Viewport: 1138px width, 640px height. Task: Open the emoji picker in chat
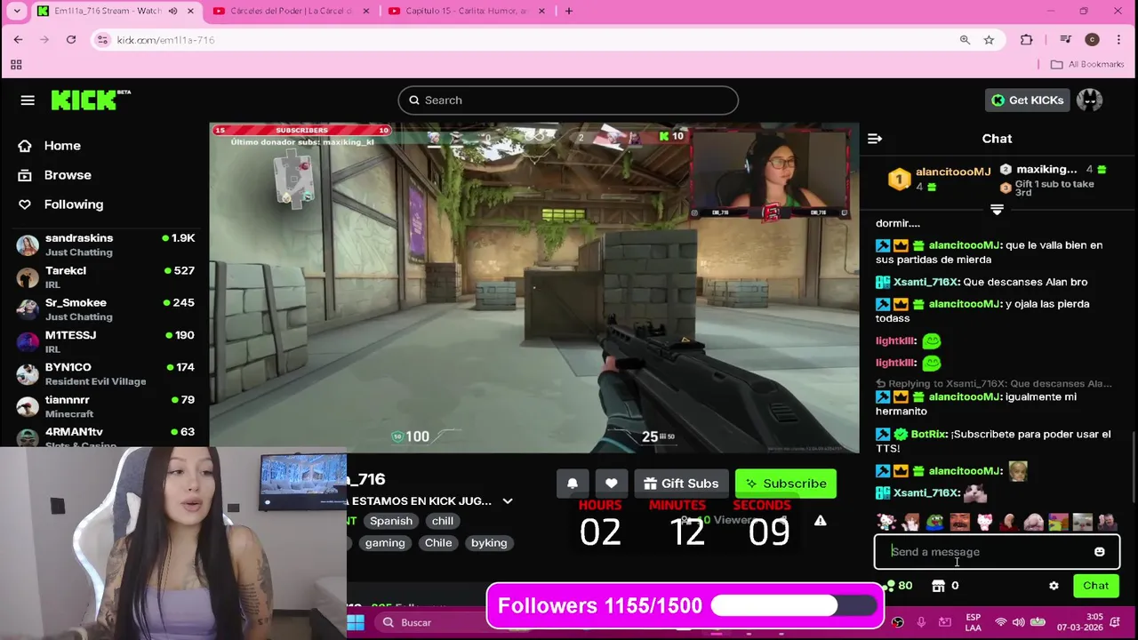pyautogui.click(x=1100, y=552)
